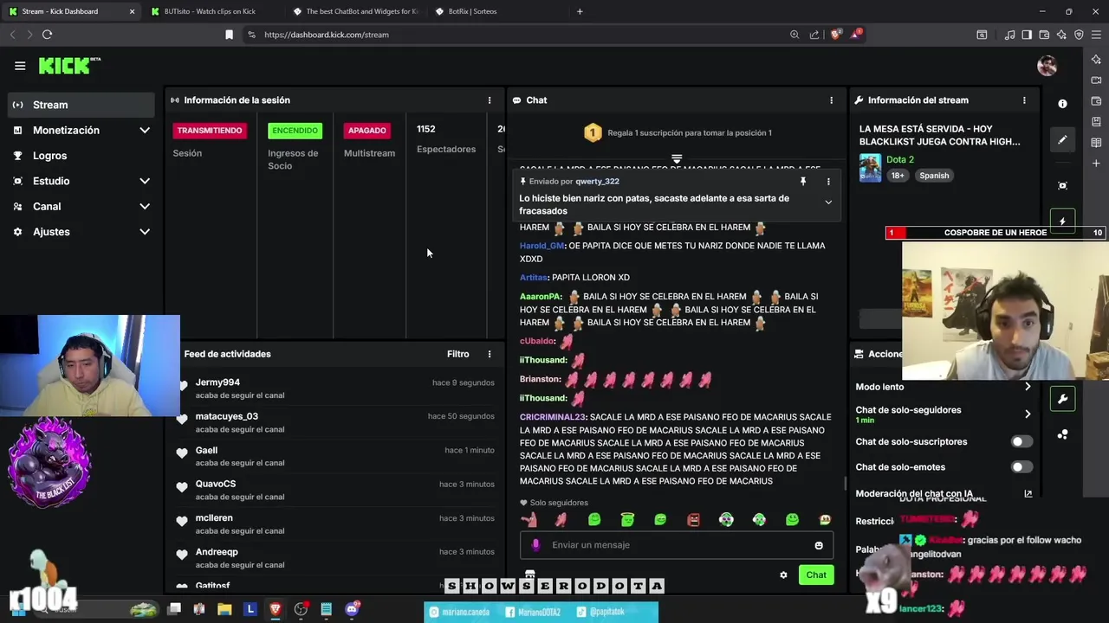Click the Brave browser icon in the taskbar
This screenshot has width=1109, height=623.
point(276,609)
